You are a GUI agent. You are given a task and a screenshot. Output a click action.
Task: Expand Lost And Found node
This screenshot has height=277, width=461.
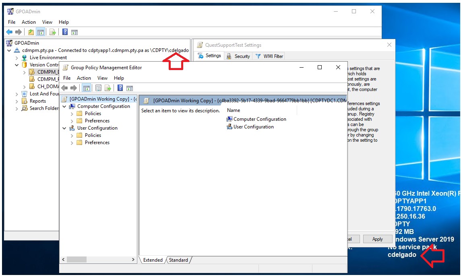17,94
